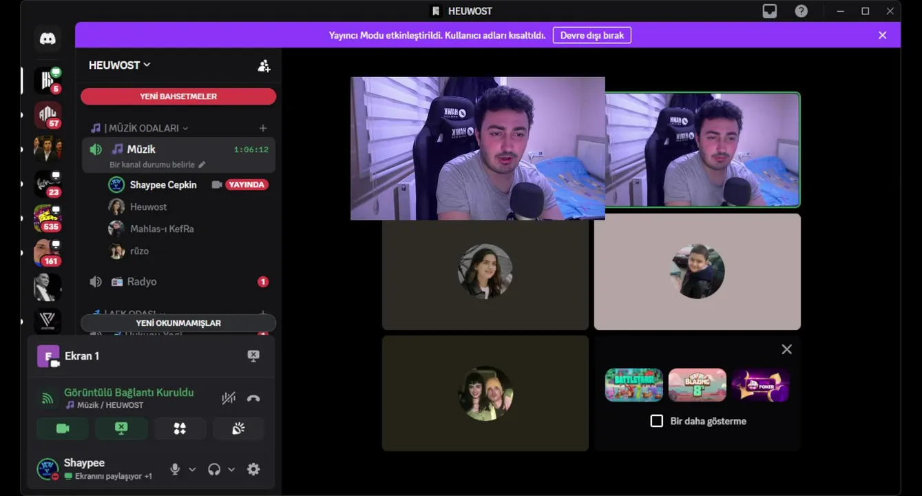Viewport: 922px width, 496px height.
Task: Open the Müzik voice channel
Action: 178,155
